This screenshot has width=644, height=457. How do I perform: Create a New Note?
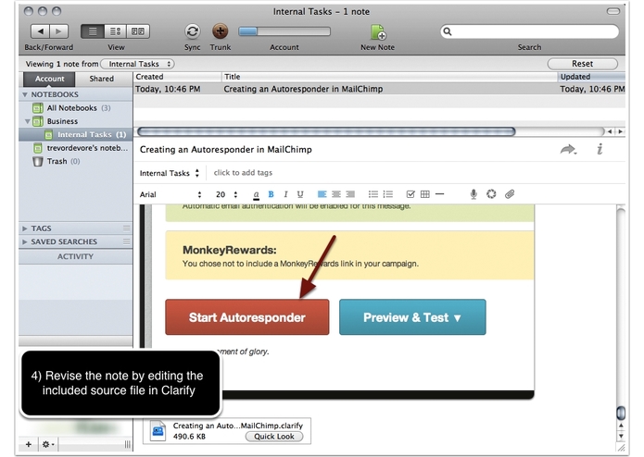pos(378,32)
